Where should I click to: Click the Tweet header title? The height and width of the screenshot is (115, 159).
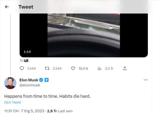tap(26, 7)
